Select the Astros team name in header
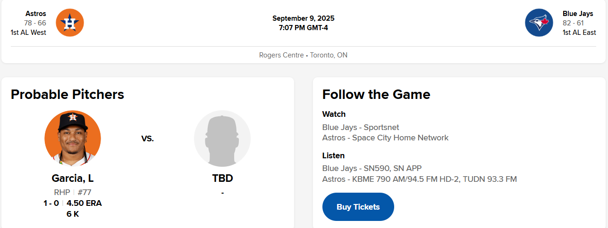Image resolution: width=608 pixels, height=228 pixels. coord(36,14)
